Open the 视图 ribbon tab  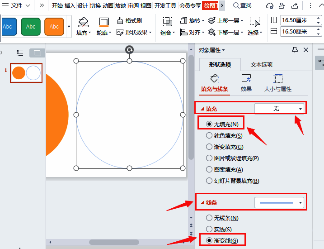click(146, 5)
